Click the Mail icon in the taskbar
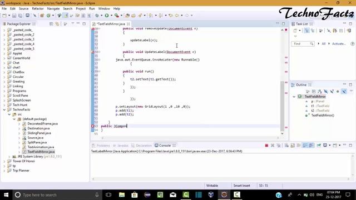Viewport: 356px width, 200px height. (x=173, y=194)
